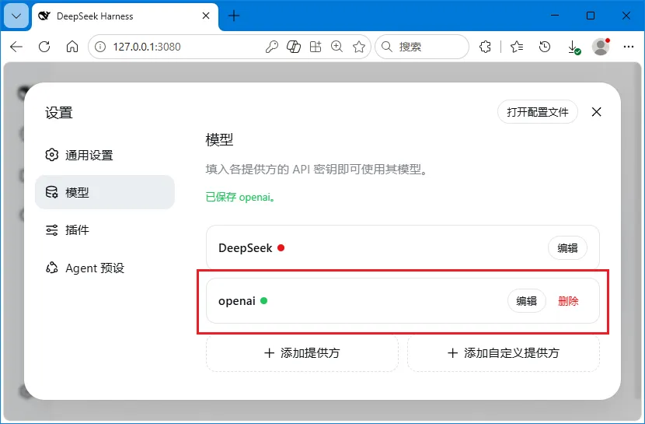
Task: Open the Copilot icon in address bar
Action: (x=293, y=47)
